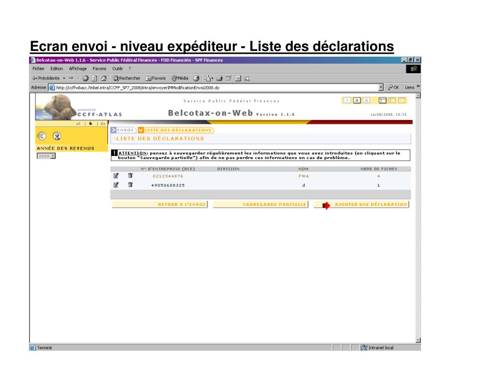
Task: Open the Favoris menu
Action: (x=99, y=69)
